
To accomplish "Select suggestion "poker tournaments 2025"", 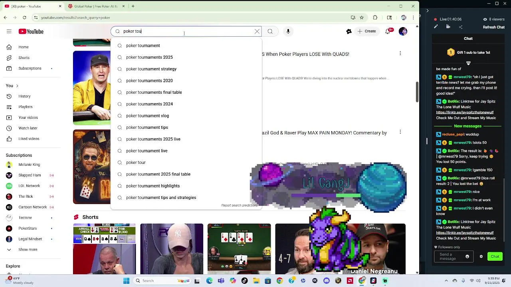I will (x=186, y=57).
